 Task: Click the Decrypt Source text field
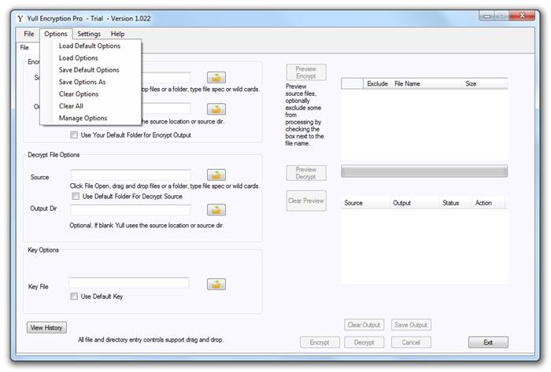coord(131,175)
